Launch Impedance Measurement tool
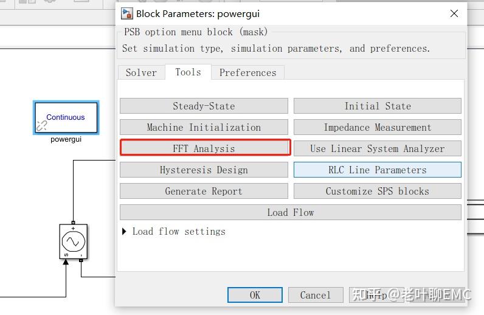Screen dimensions: 484x315 tap(377, 127)
